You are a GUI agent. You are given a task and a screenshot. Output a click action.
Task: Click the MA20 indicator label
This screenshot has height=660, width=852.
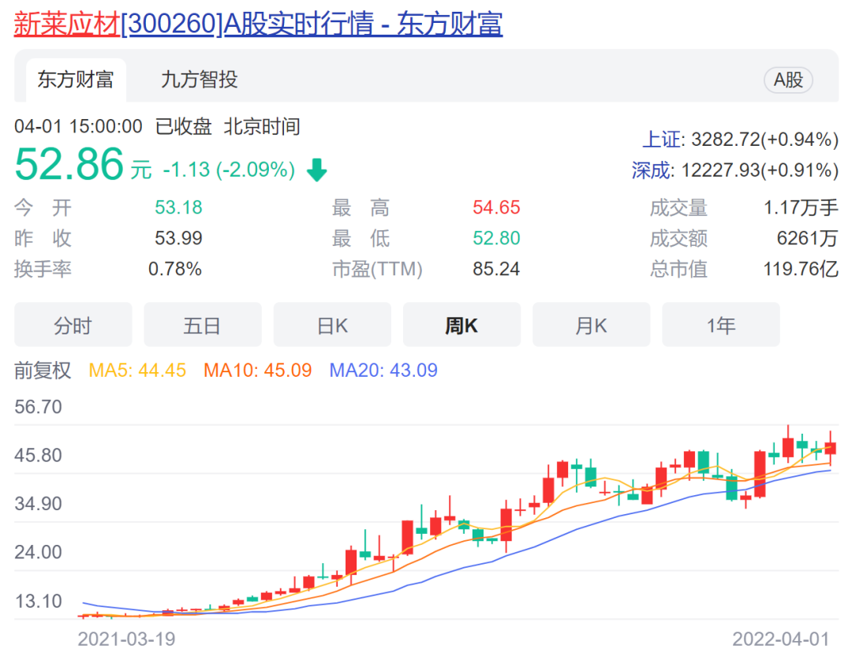pos(383,370)
